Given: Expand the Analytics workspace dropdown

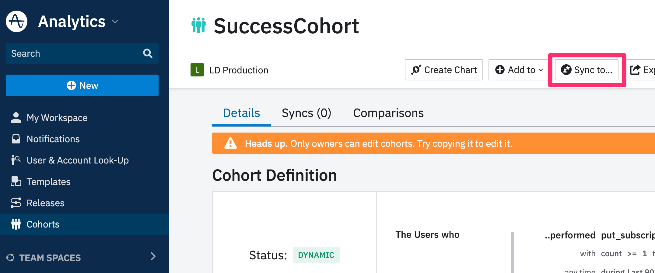Looking at the screenshot, I should coord(115,22).
